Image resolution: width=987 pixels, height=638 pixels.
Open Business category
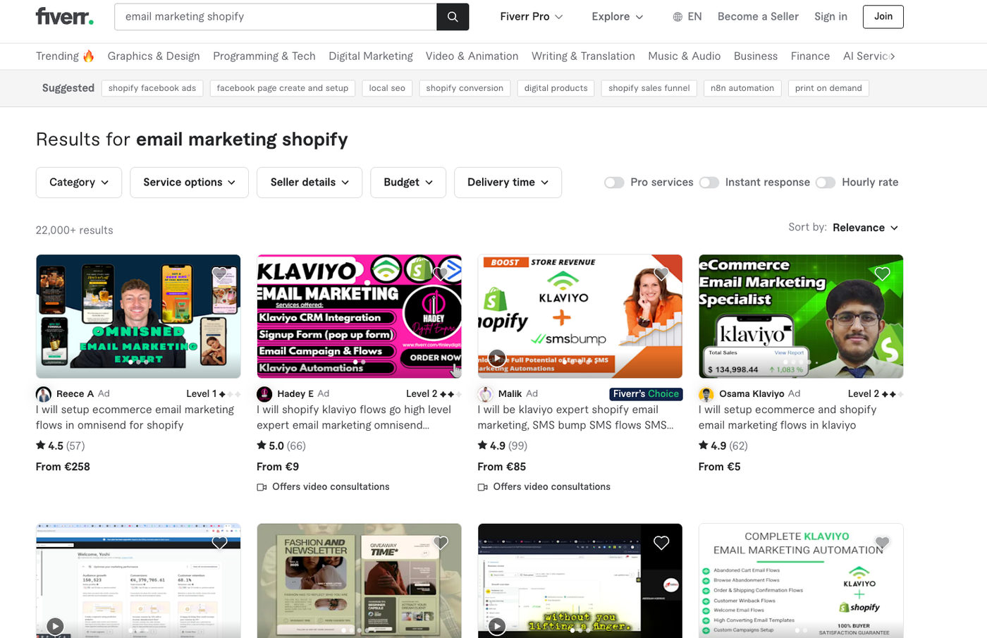[756, 56]
